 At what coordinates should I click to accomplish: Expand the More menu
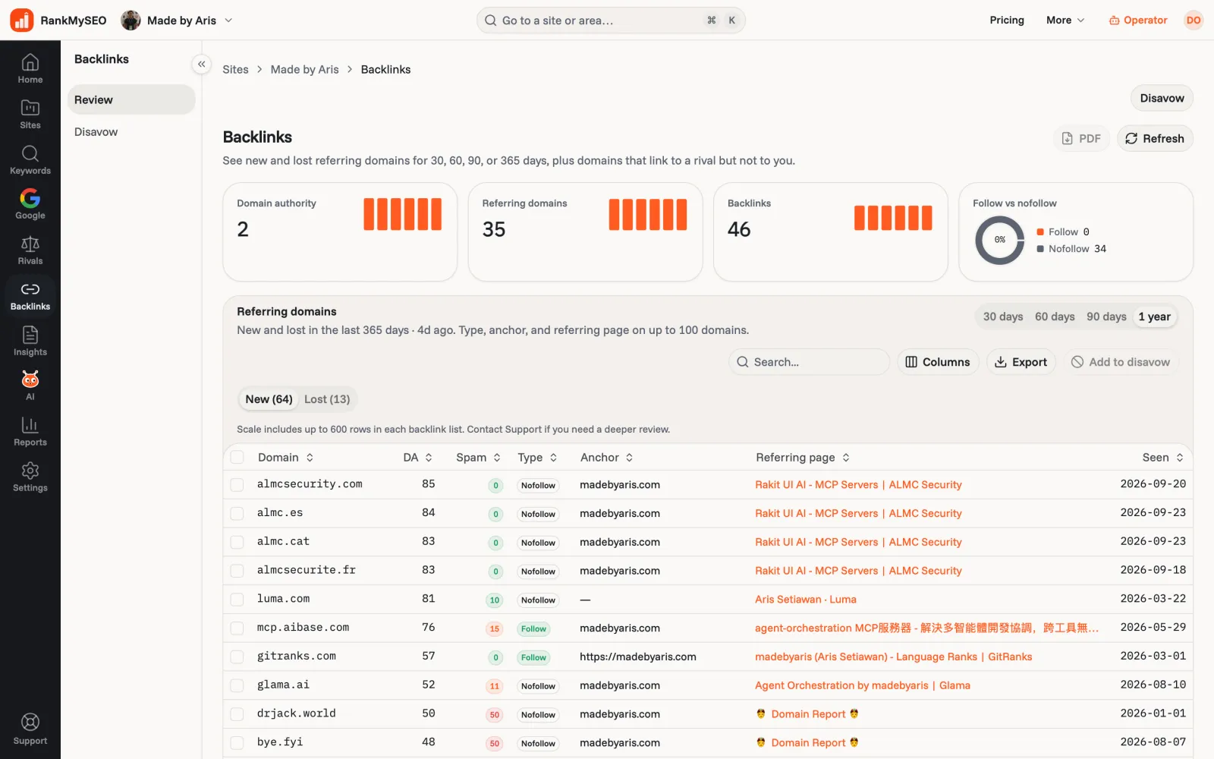click(x=1065, y=20)
